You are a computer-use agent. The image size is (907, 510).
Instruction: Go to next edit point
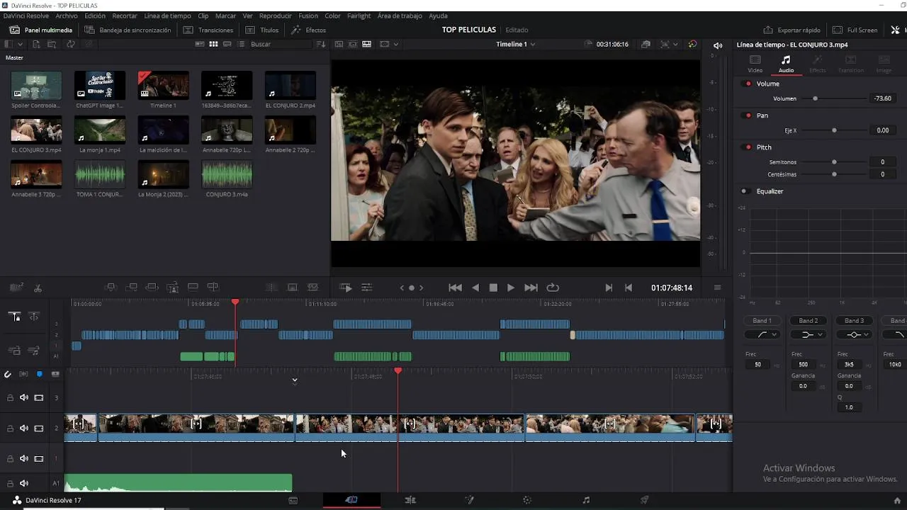[x=609, y=288]
